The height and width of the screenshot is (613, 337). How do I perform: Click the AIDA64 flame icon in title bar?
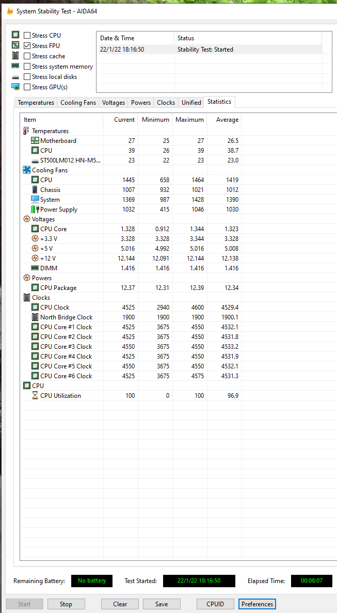[10, 11]
